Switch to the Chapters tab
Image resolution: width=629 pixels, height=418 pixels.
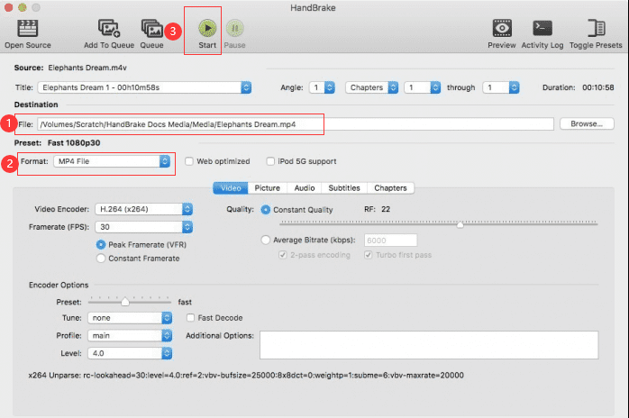pyautogui.click(x=390, y=188)
